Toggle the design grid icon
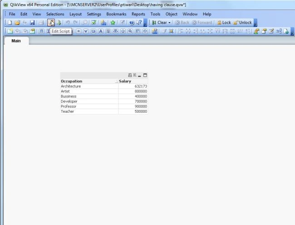 (x=171, y=31)
